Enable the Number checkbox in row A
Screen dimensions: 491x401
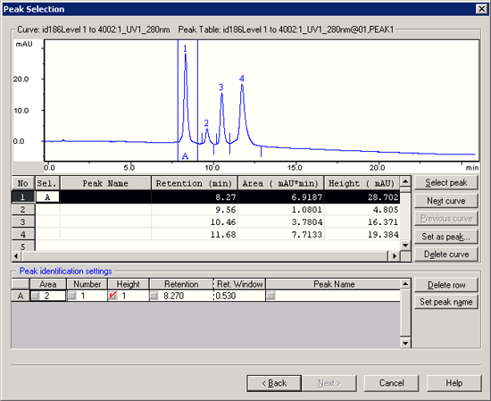72,296
